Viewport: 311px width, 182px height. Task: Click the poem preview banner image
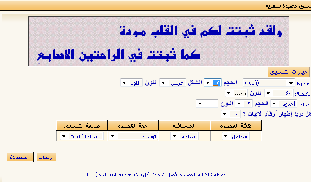[x=158, y=42]
